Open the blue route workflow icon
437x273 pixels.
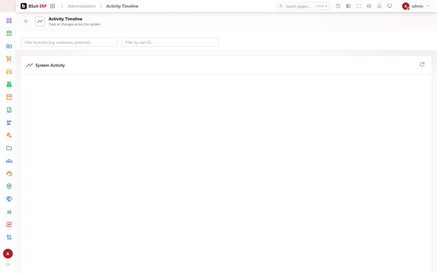click(9, 237)
